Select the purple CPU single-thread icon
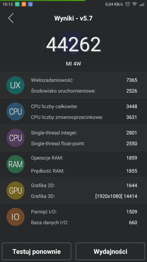The image size is (147, 262). (x=16, y=138)
